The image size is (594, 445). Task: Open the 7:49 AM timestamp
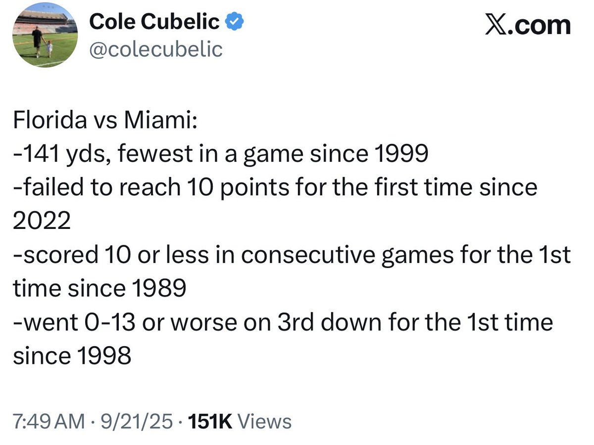coord(49,422)
